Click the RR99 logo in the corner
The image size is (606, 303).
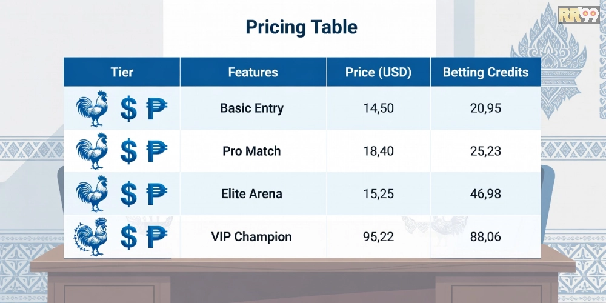[x=578, y=13]
